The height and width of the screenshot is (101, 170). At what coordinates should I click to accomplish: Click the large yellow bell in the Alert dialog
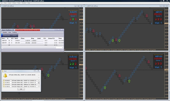click(5, 76)
